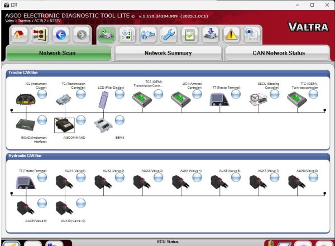Select TT Tractor Terminal on Hydraulic CAN Bus
The height and width of the screenshot is (246, 335).
coord(26,182)
